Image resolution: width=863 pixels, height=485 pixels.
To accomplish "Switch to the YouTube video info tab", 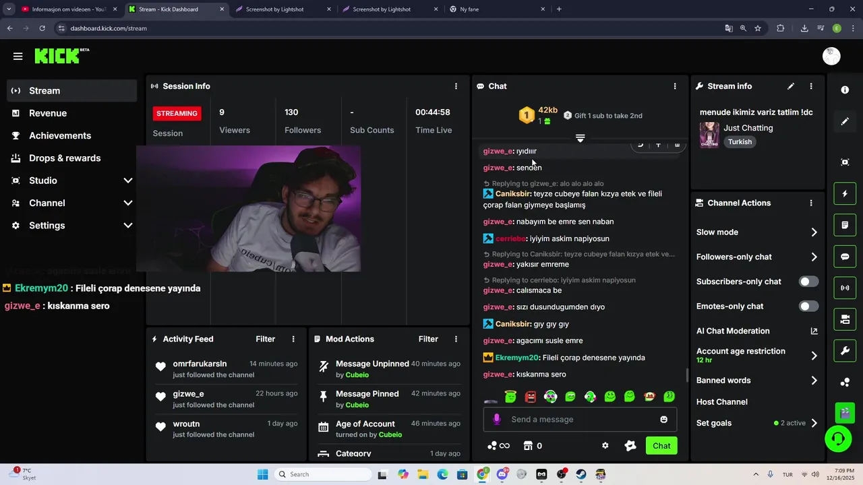I will [x=69, y=9].
